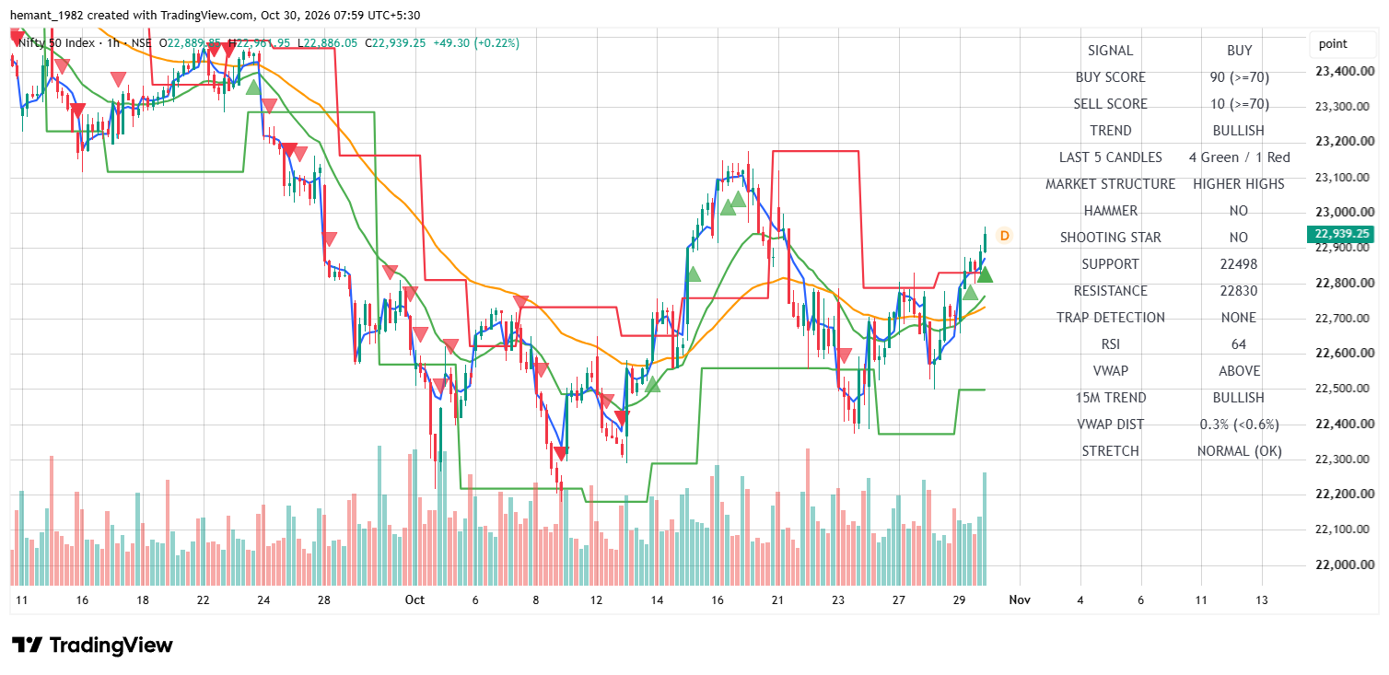
Task: Click the +49.30 (+0.22%) change readout
Action: point(475,42)
